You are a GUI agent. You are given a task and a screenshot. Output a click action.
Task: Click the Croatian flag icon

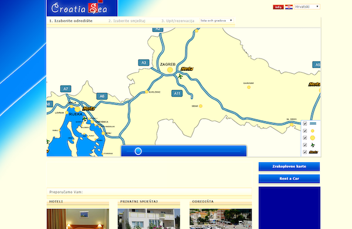(x=289, y=7)
